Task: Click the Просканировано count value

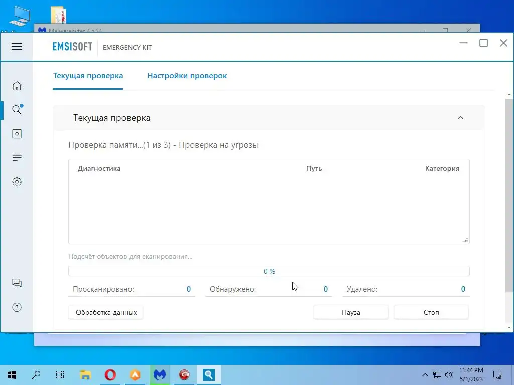Action: 189,289
